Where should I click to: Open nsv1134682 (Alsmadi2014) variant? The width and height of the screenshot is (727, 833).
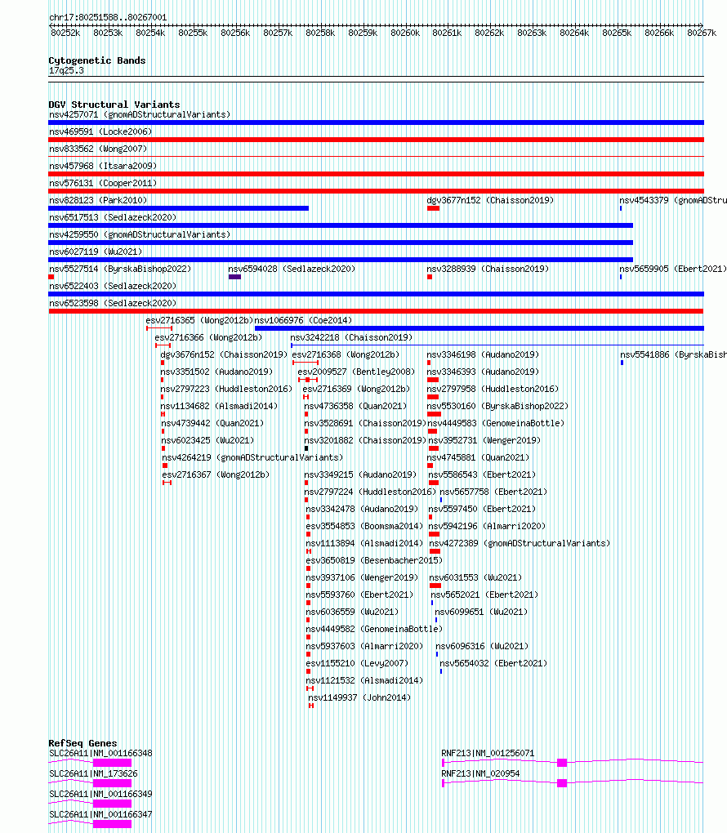[x=219, y=406]
